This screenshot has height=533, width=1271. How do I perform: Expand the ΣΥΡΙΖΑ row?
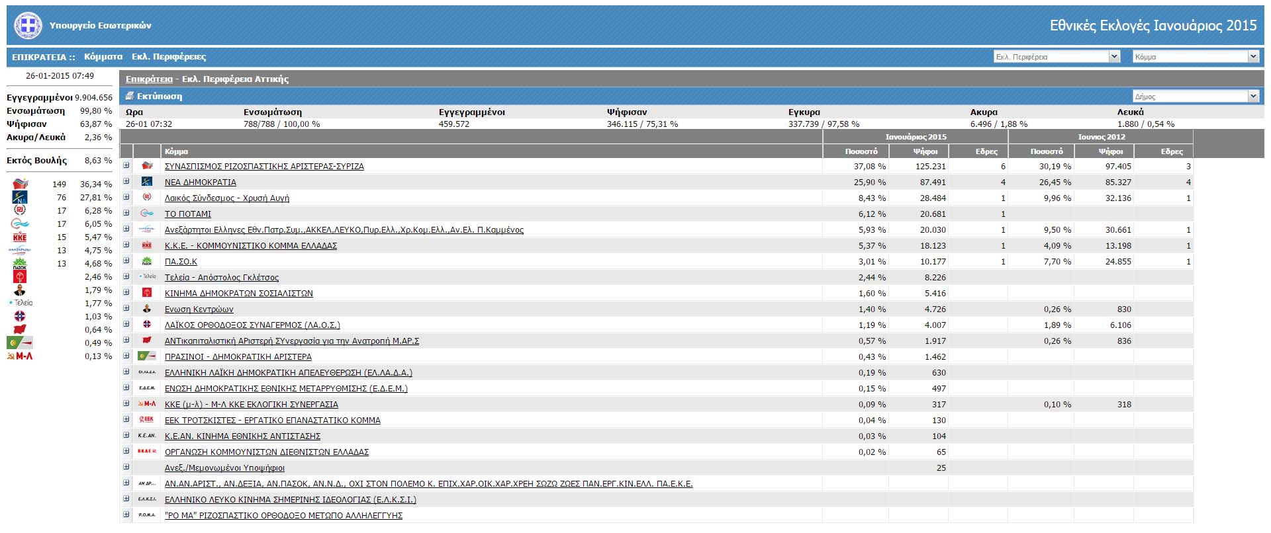pyautogui.click(x=126, y=165)
